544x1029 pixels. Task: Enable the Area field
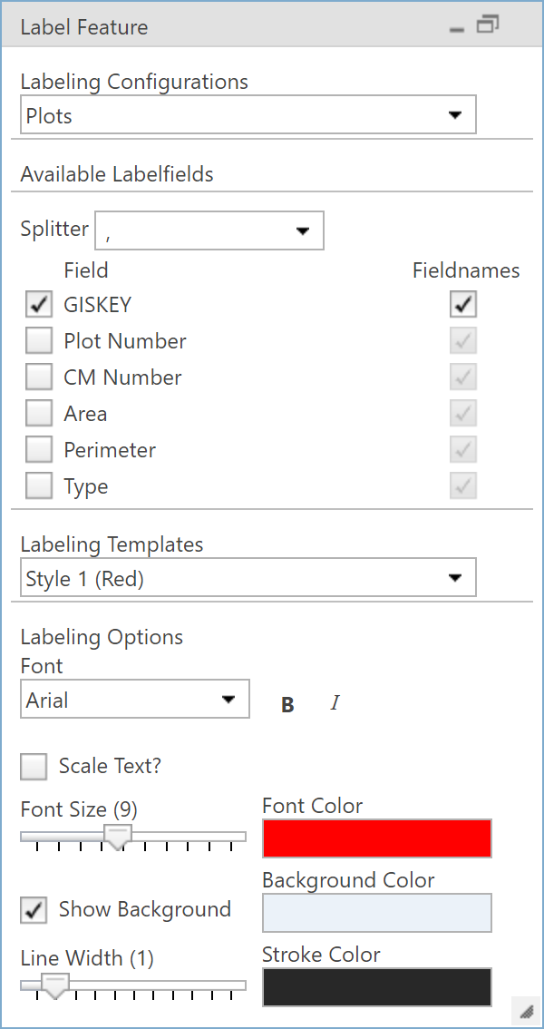click(x=37, y=413)
